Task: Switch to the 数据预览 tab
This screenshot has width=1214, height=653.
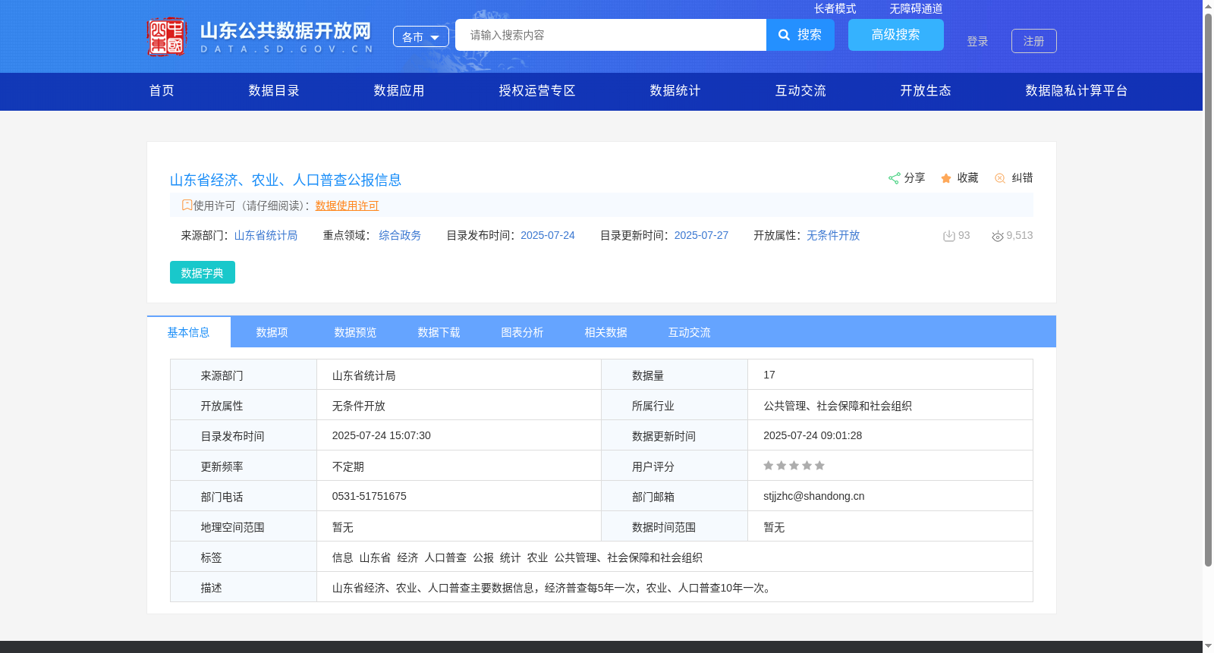Action: 355,332
